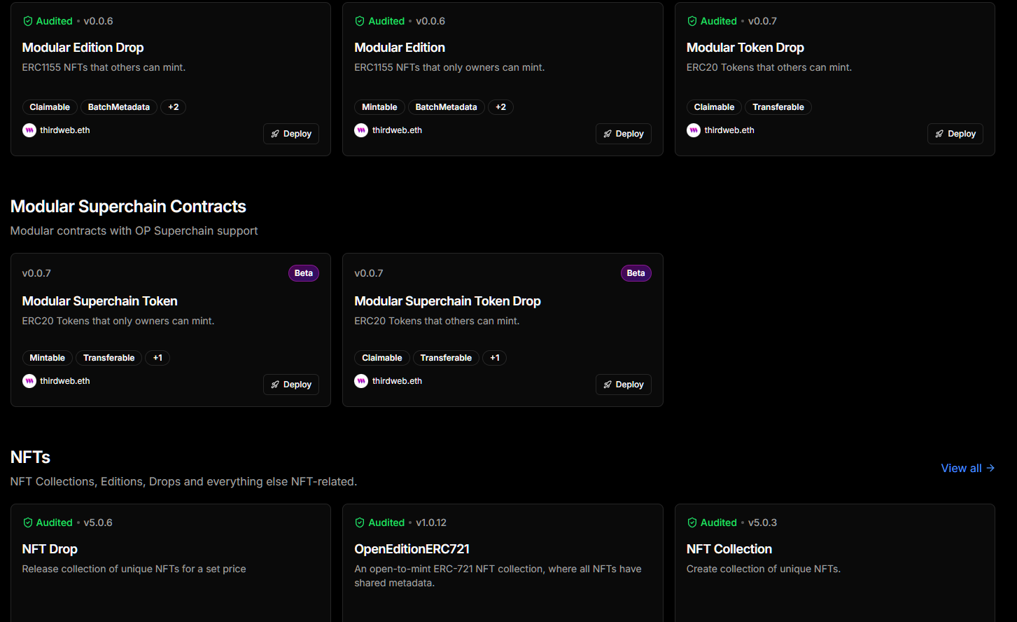1017x622 pixels.
Task: Click thirdweb avatar icon on Modular Superchain Token card
Action: point(29,381)
